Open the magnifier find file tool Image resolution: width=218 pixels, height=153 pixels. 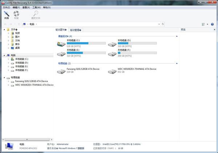(36, 14)
